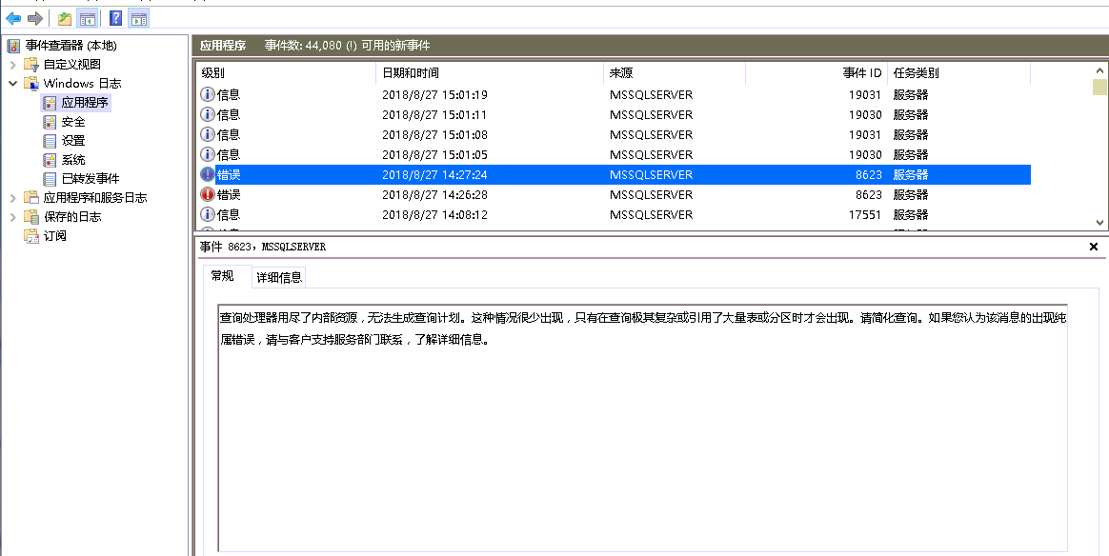1109x556 pixels.
Task: Click the info icon of 14:08:12 row
Action: point(208,215)
